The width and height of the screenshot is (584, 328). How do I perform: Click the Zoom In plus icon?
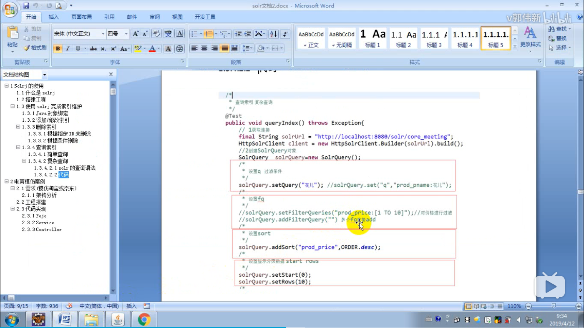[579, 306]
